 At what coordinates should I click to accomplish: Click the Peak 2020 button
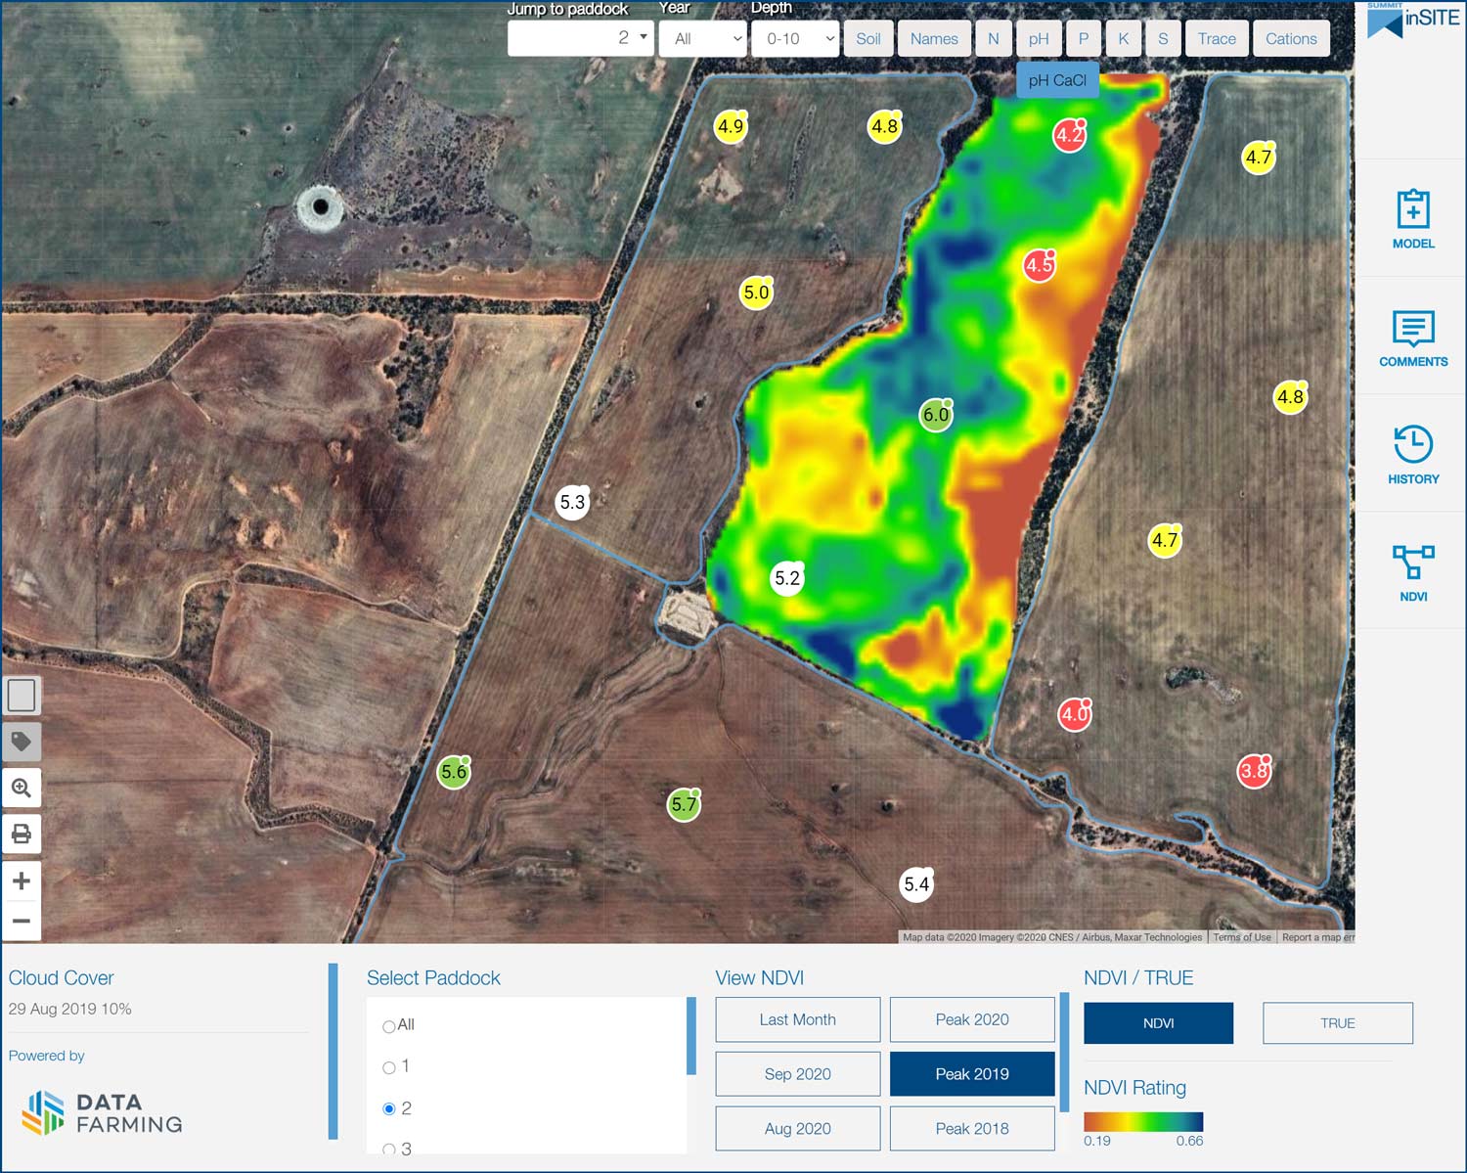point(971,1019)
